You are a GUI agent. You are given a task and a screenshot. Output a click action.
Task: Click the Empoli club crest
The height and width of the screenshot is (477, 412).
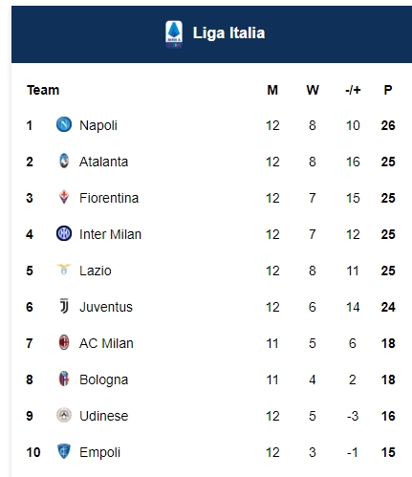64,451
